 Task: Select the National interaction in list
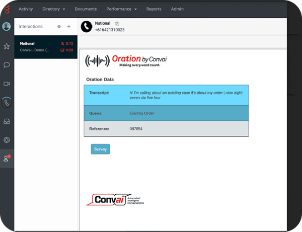pyautogui.click(x=46, y=47)
